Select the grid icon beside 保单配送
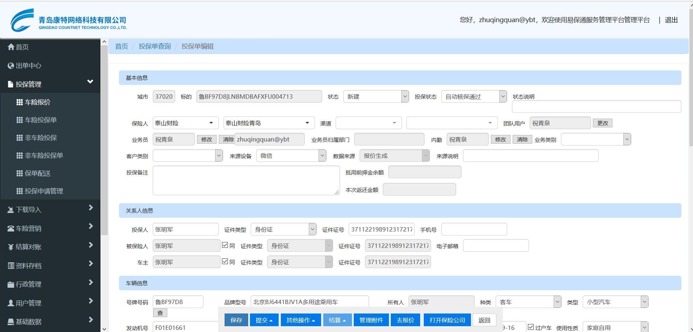 (20, 173)
